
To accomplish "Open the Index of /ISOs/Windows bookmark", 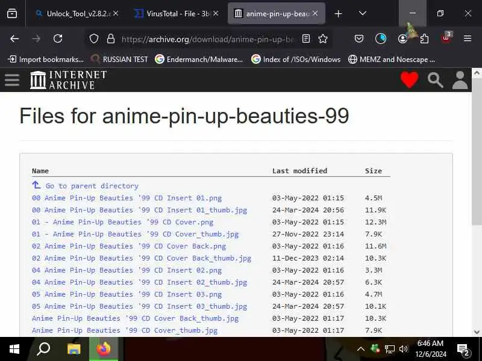I will point(296,59).
